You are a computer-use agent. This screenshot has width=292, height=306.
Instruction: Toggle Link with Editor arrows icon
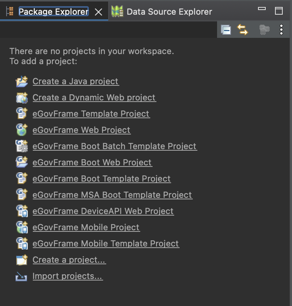[243, 30]
